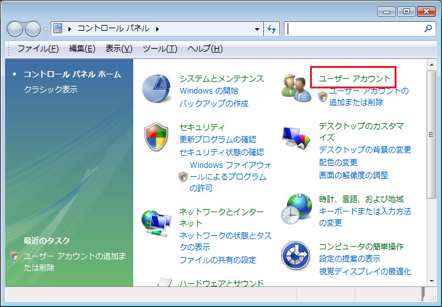Switch to クラシック表示
The width and height of the screenshot is (442, 307).
tap(51, 89)
